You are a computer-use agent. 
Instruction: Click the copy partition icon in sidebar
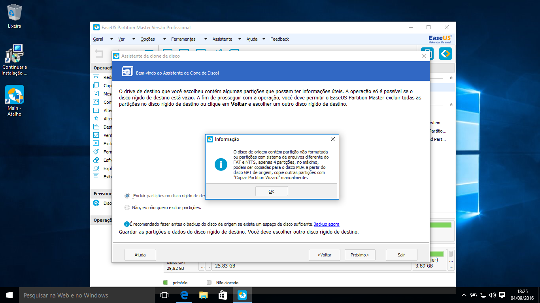tap(96, 86)
